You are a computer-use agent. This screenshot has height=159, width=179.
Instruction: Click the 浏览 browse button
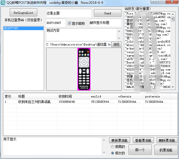point(116,44)
